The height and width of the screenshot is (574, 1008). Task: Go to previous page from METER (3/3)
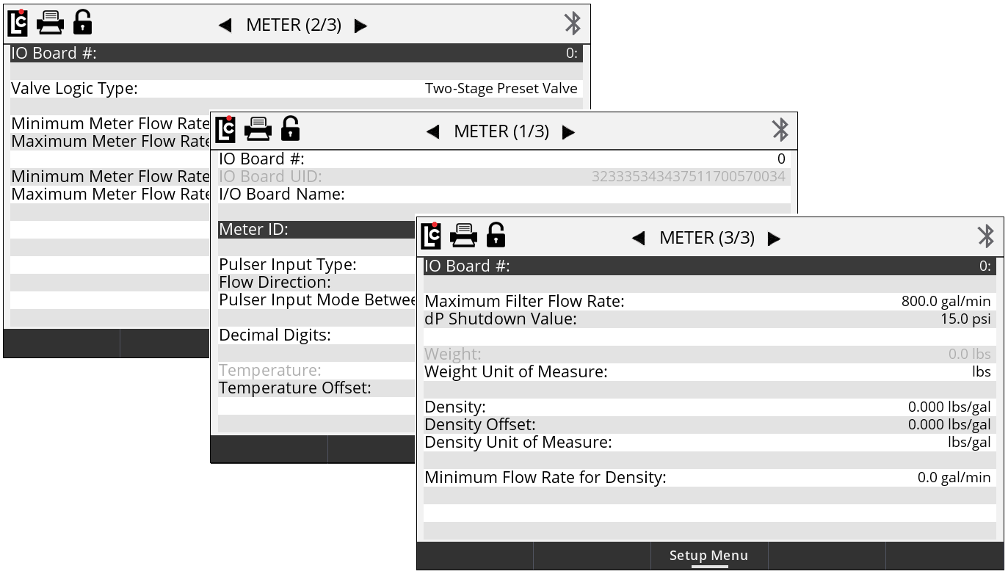coord(639,238)
